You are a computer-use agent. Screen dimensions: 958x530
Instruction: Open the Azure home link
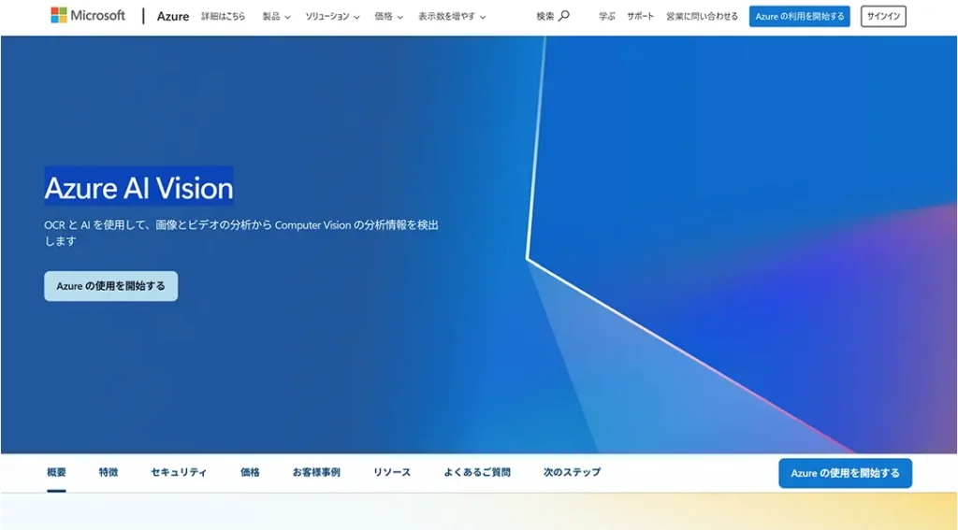pos(173,17)
